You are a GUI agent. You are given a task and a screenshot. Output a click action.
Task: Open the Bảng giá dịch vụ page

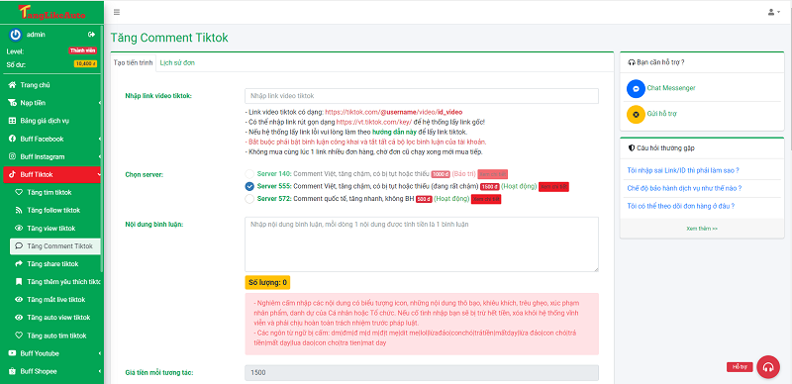click(52, 121)
